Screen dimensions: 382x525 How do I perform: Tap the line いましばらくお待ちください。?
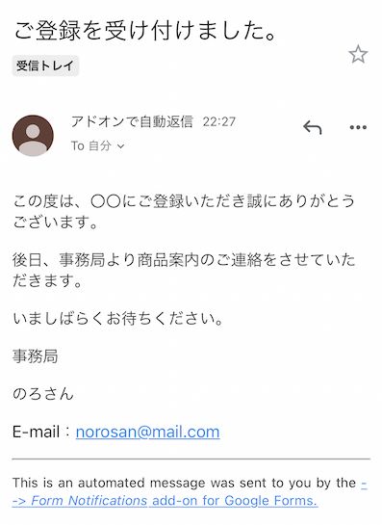pos(118,319)
